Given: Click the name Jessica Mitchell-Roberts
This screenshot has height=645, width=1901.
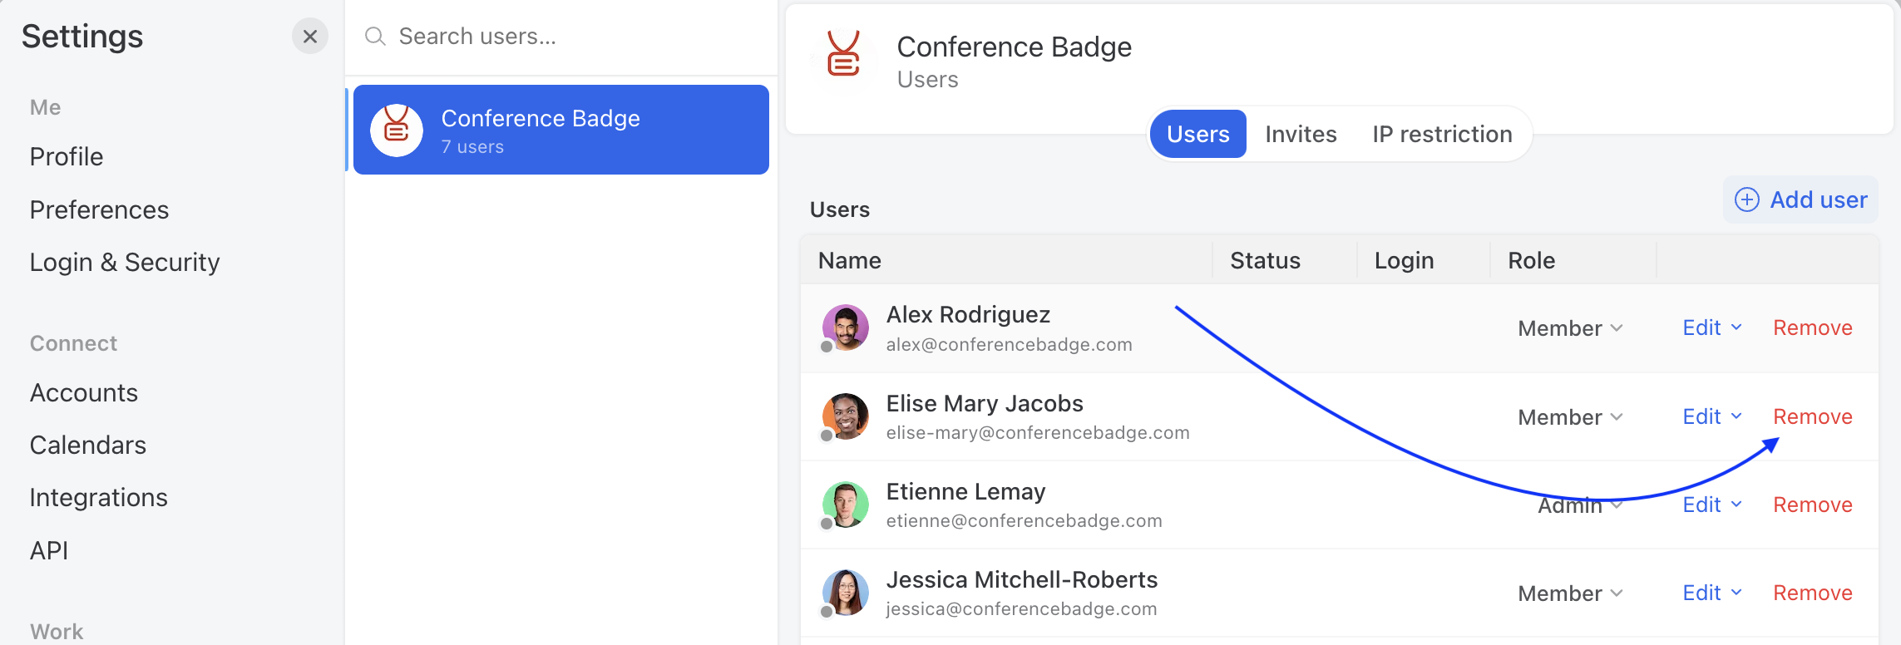Looking at the screenshot, I should point(1022,579).
